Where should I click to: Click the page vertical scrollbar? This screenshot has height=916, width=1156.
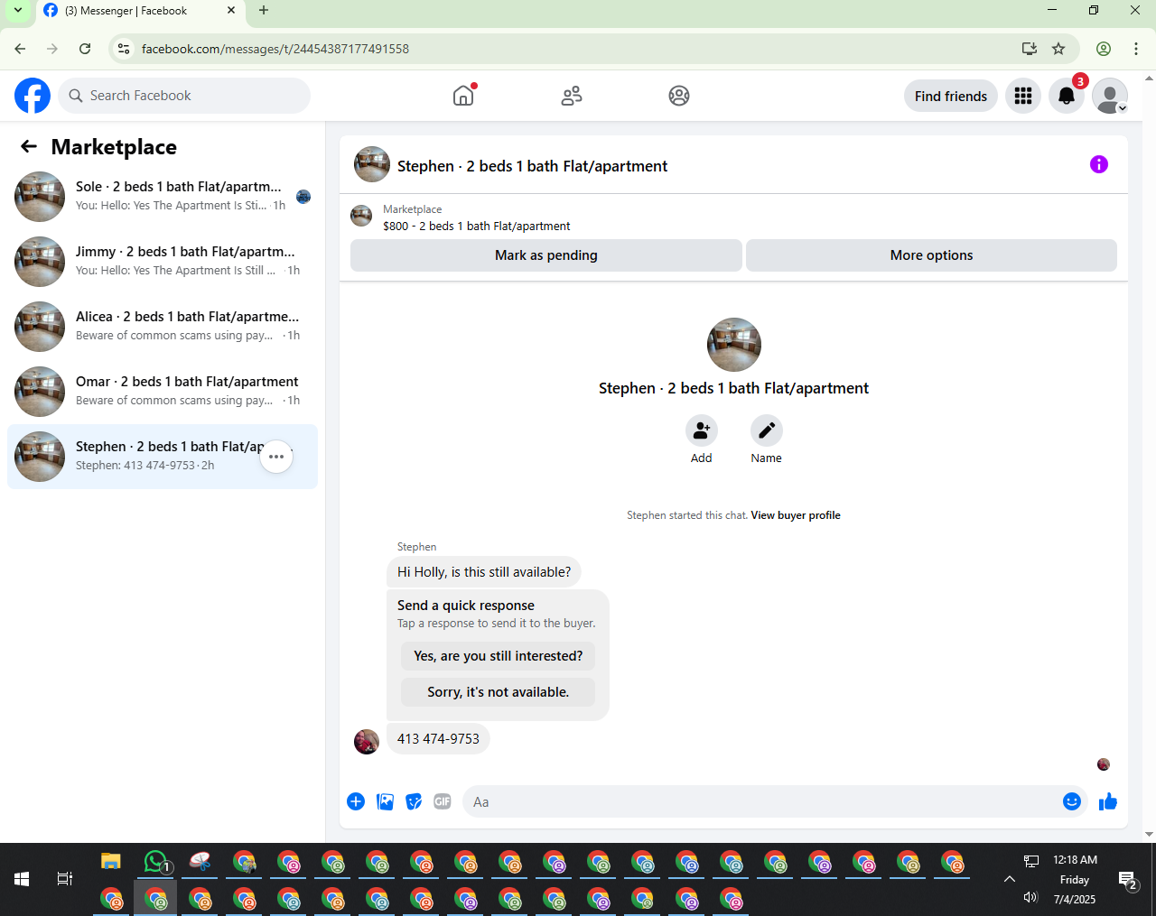[x=1149, y=456]
